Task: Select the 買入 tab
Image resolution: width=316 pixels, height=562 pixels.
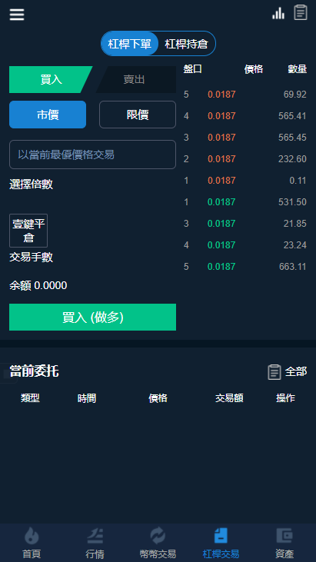Action: (x=51, y=79)
